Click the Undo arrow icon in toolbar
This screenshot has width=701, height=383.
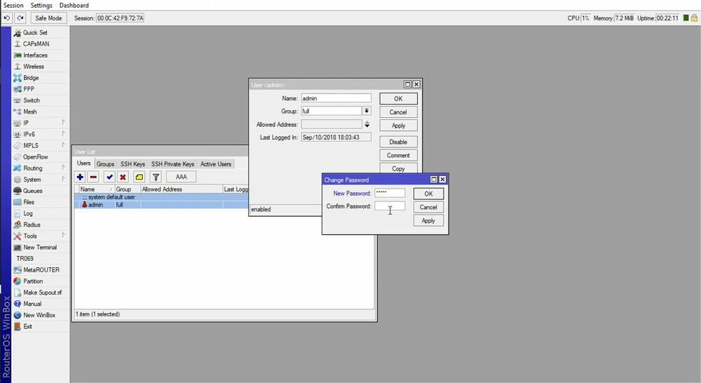click(7, 18)
